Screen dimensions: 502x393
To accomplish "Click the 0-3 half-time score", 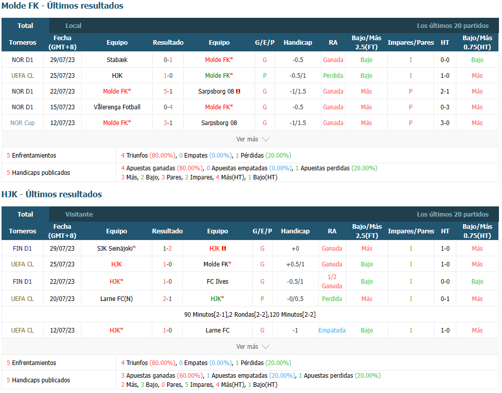I will click(x=445, y=107).
